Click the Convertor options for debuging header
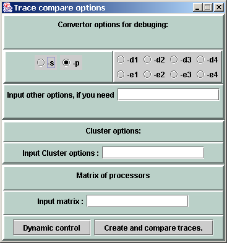227x243 pixels. coord(113,25)
